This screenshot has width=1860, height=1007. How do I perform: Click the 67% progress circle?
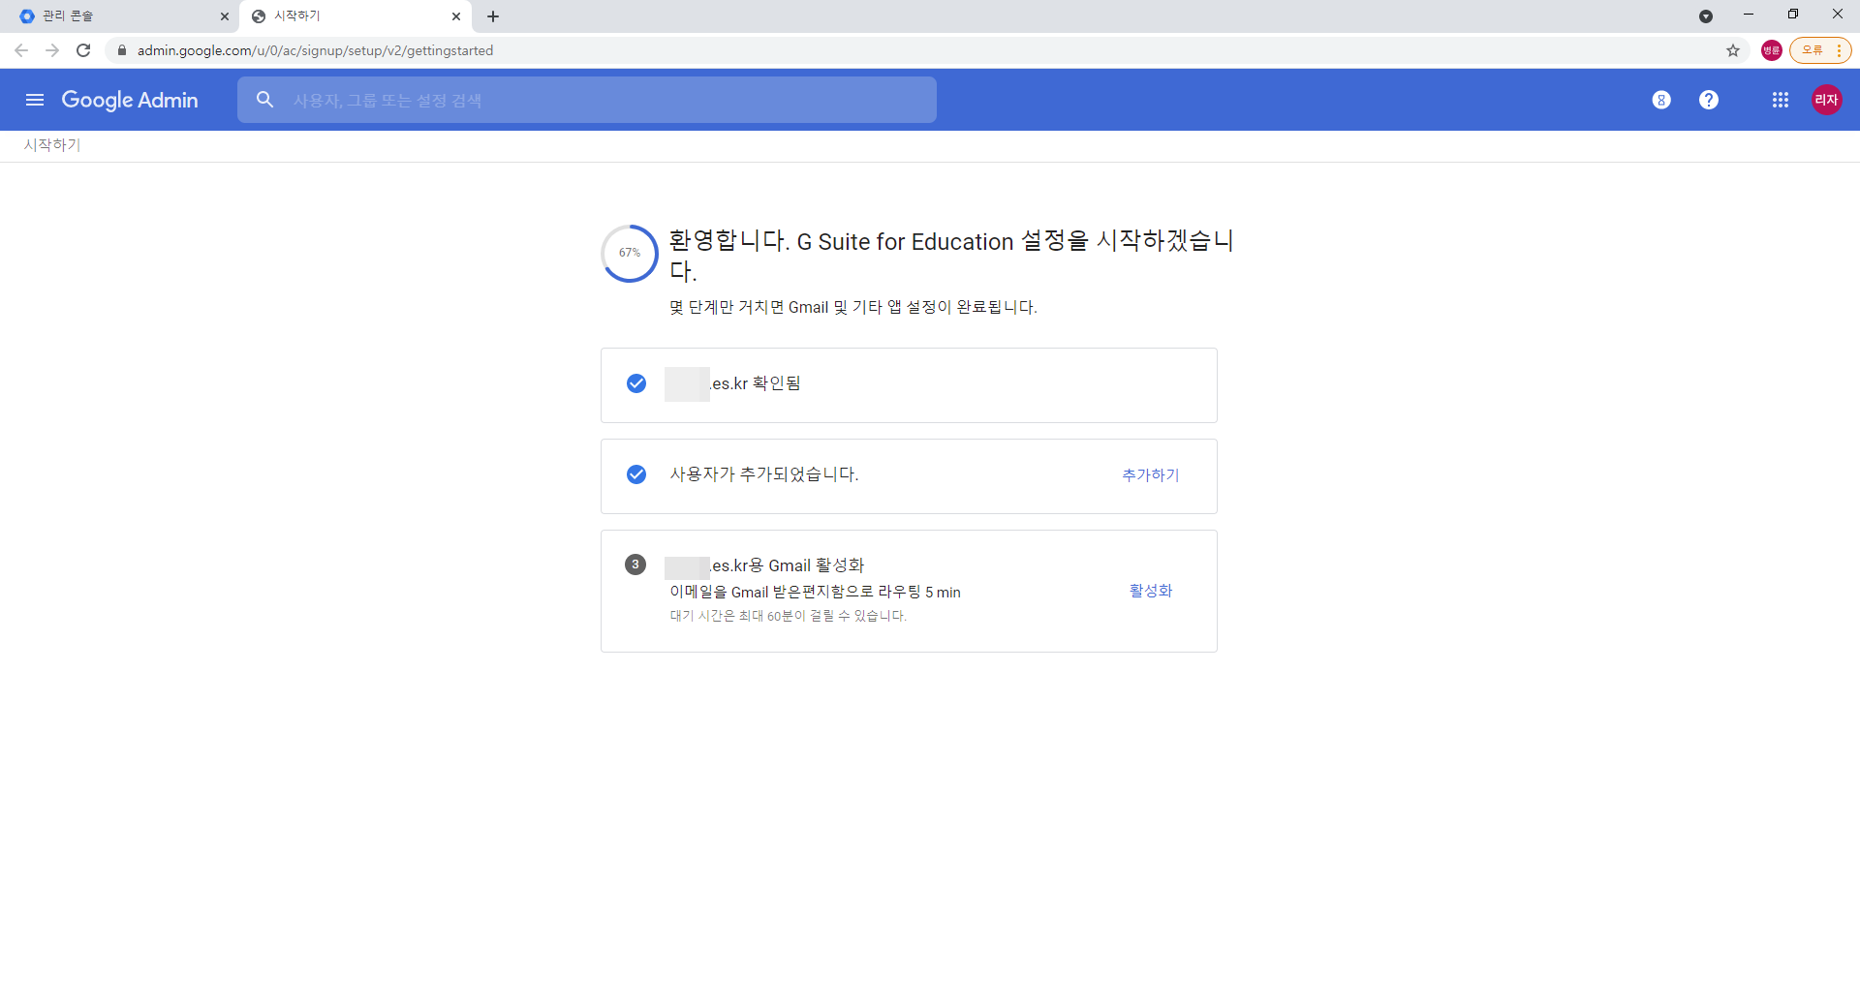630,253
